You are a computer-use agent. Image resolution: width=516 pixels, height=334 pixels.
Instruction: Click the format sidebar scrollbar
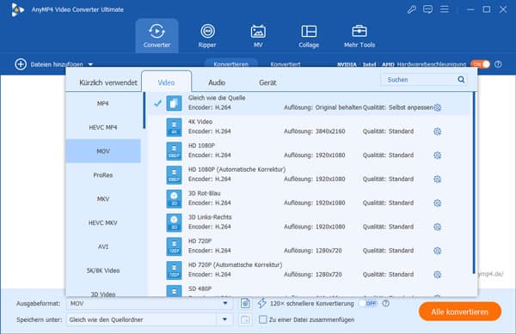pyautogui.click(x=144, y=111)
